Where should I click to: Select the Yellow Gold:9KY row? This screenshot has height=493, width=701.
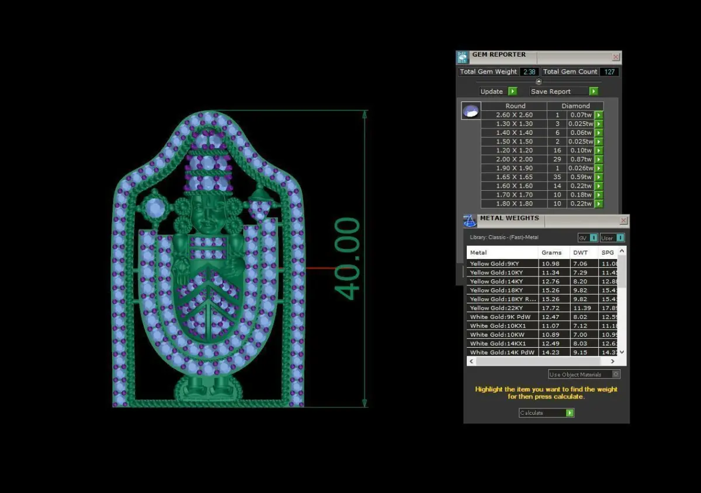coord(542,264)
